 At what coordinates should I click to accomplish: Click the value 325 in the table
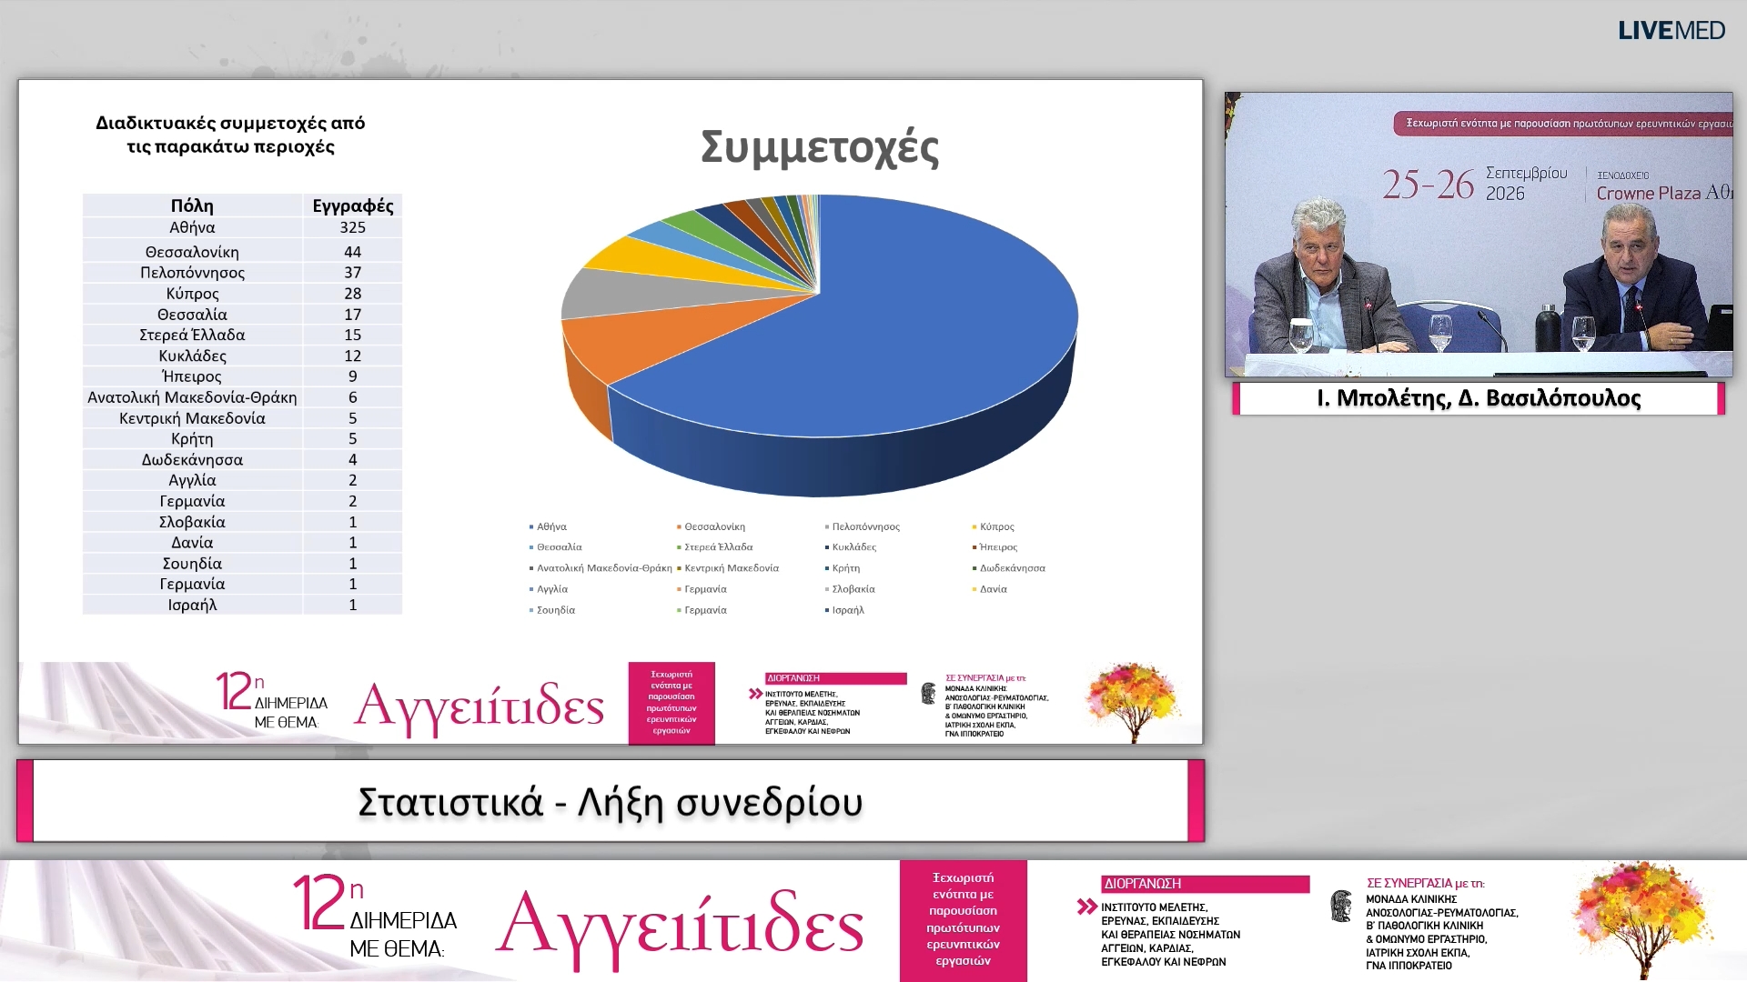pyautogui.click(x=353, y=227)
